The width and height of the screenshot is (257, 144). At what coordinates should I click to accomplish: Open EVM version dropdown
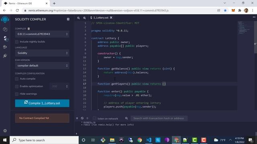42,66
